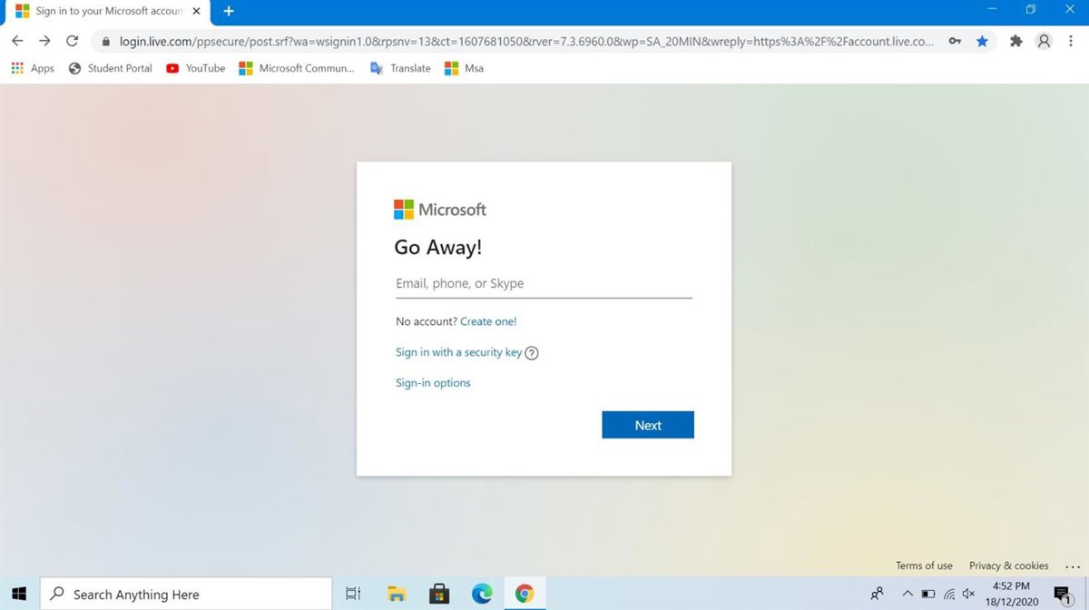Screen dimensions: 1089x610
Task: Open the Chrome profile avatar icon
Action: click(x=1045, y=41)
